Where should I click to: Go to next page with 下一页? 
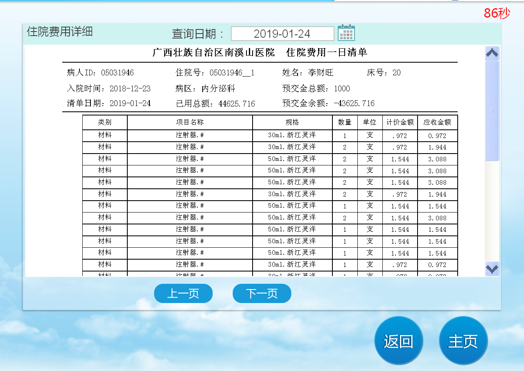[262, 294]
